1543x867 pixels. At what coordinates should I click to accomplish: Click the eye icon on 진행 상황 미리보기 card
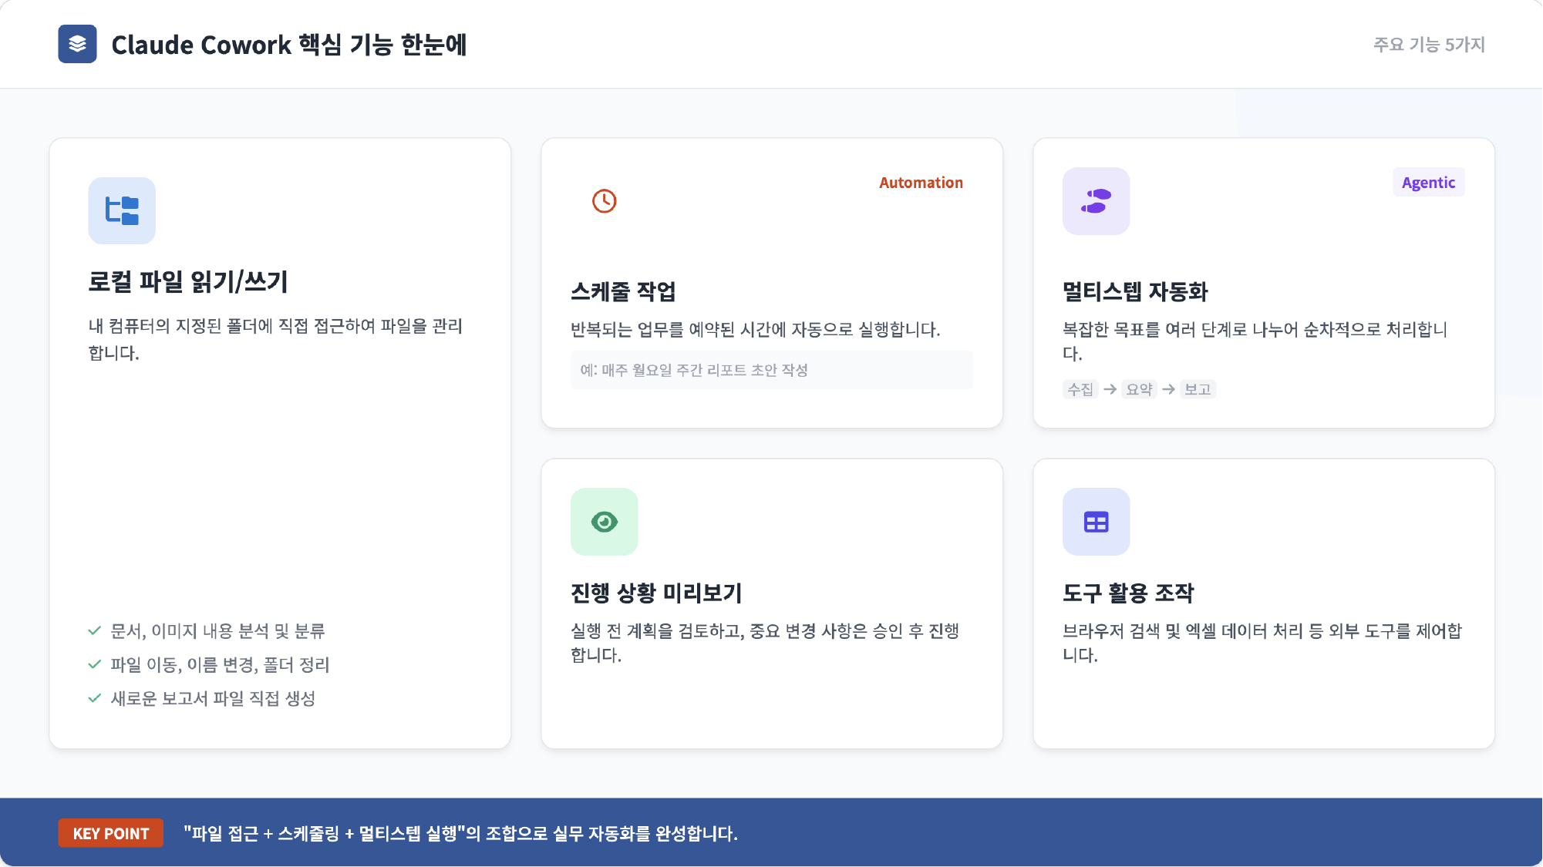pyautogui.click(x=604, y=522)
